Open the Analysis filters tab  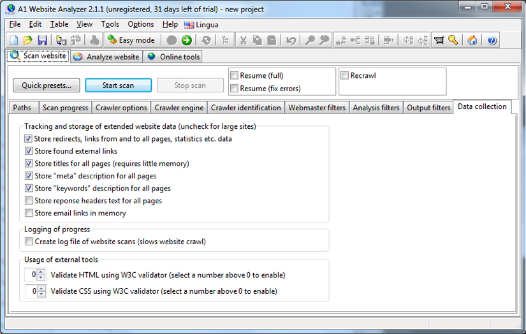tap(376, 108)
